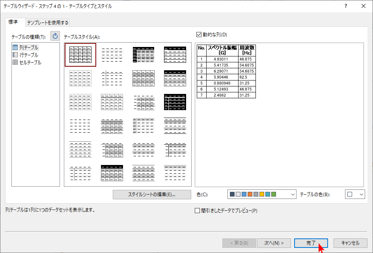
Task: Click スペクトル振幅 [G] header in preview
Action: click(222, 50)
